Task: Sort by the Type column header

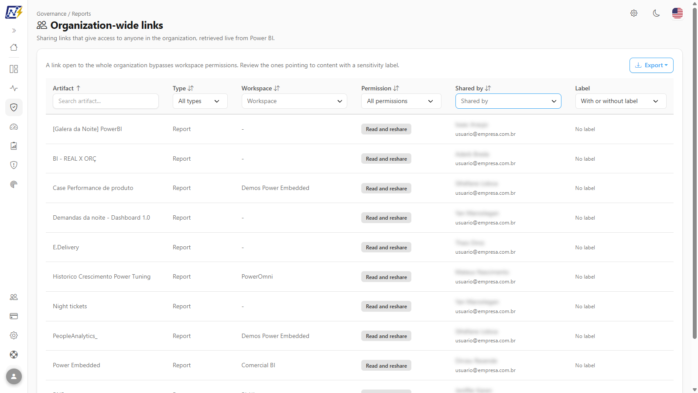Action: 183,88
